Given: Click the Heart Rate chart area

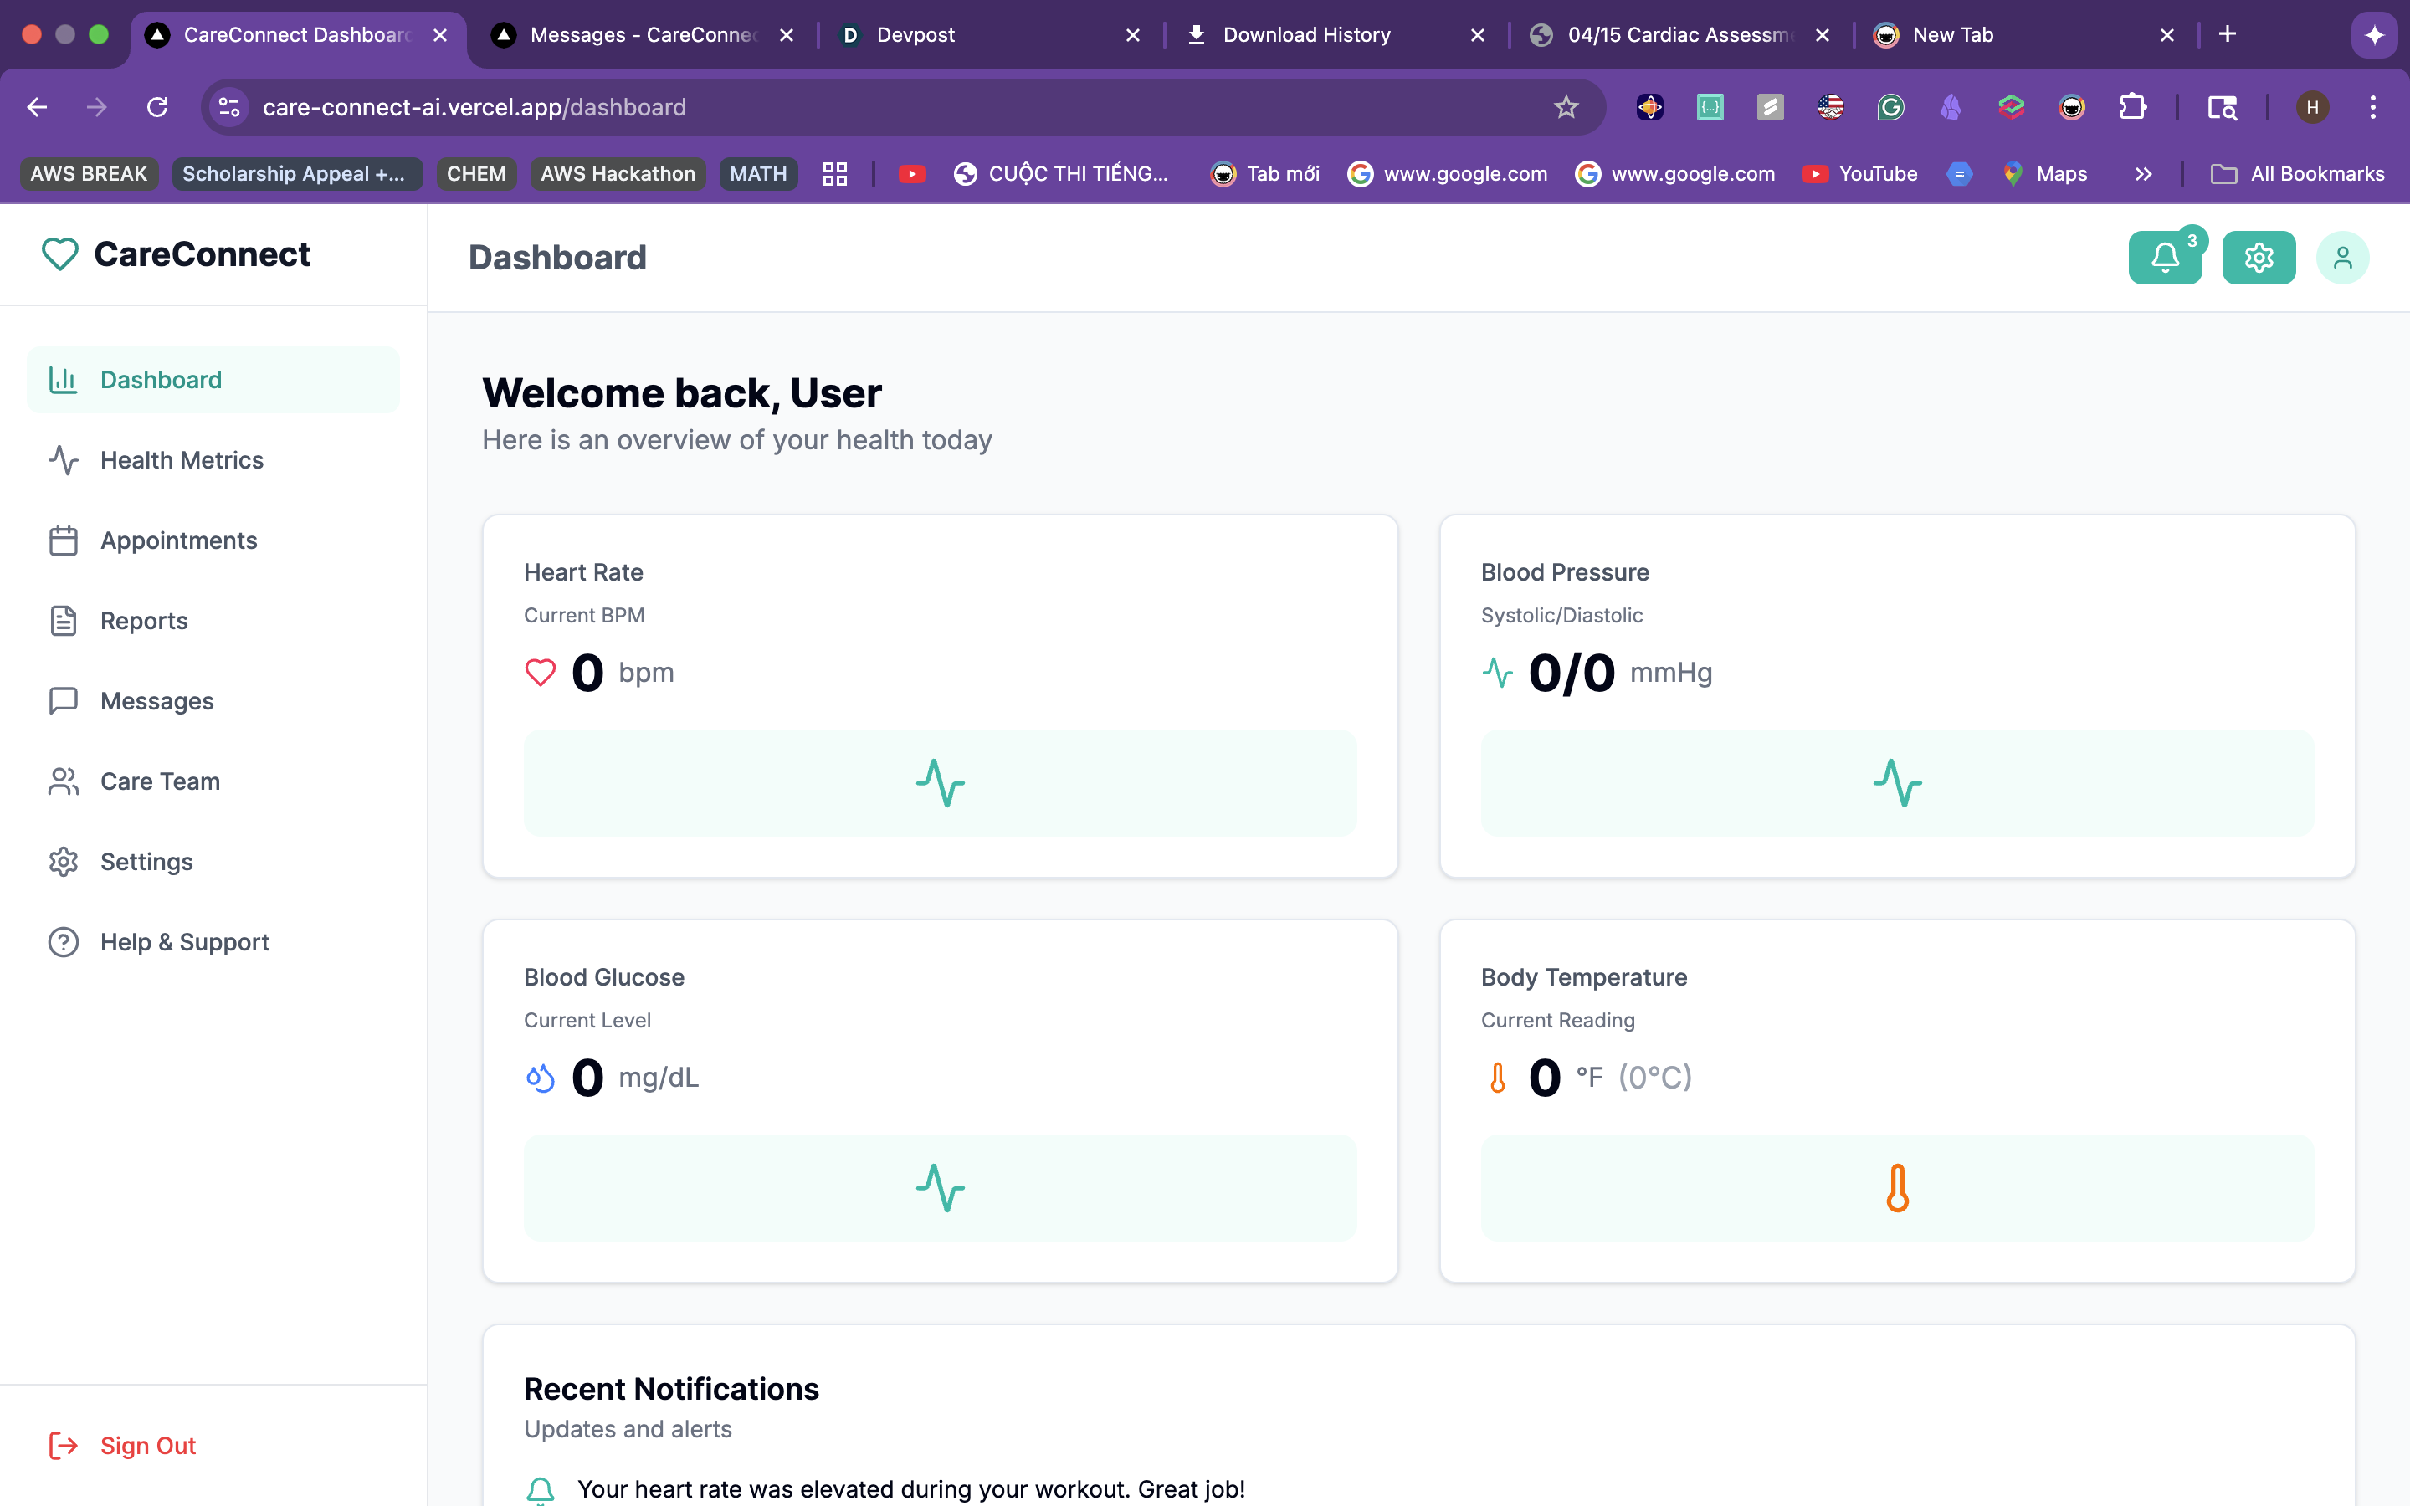Looking at the screenshot, I should [939, 783].
